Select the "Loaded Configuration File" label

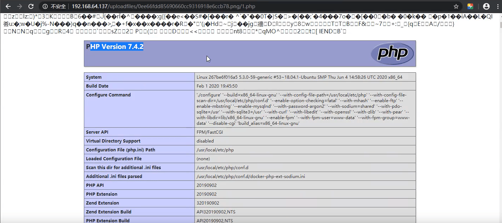[x=114, y=158]
